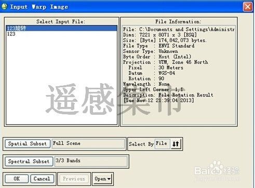The height and width of the screenshot is (188, 255).
Task: Click the ENVI icon in the title bar
Action: (x=4, y=7)
